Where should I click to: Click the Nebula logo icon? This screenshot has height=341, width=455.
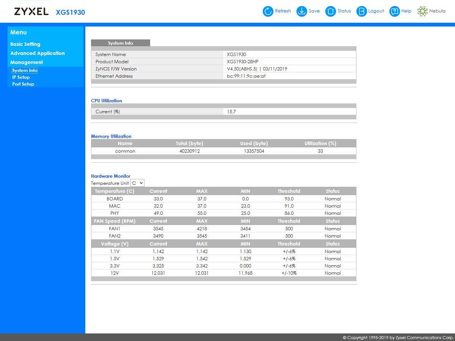422,11
